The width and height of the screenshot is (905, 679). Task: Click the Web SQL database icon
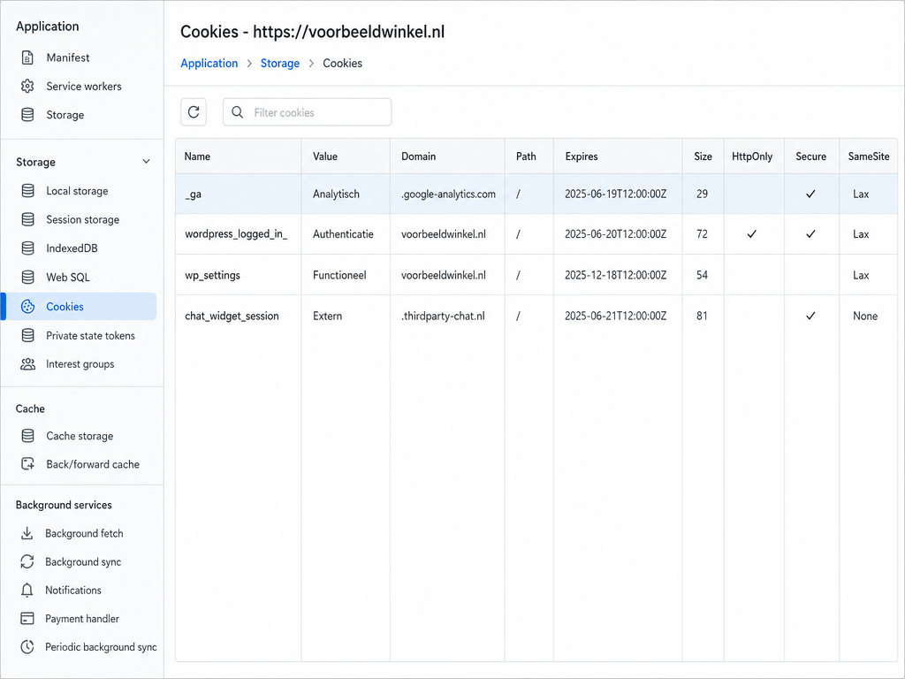27,277
